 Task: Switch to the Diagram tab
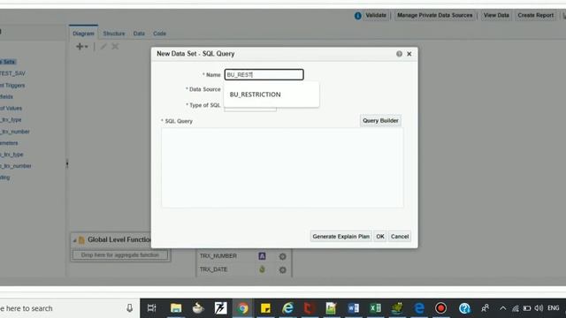[x=83, y=34]
